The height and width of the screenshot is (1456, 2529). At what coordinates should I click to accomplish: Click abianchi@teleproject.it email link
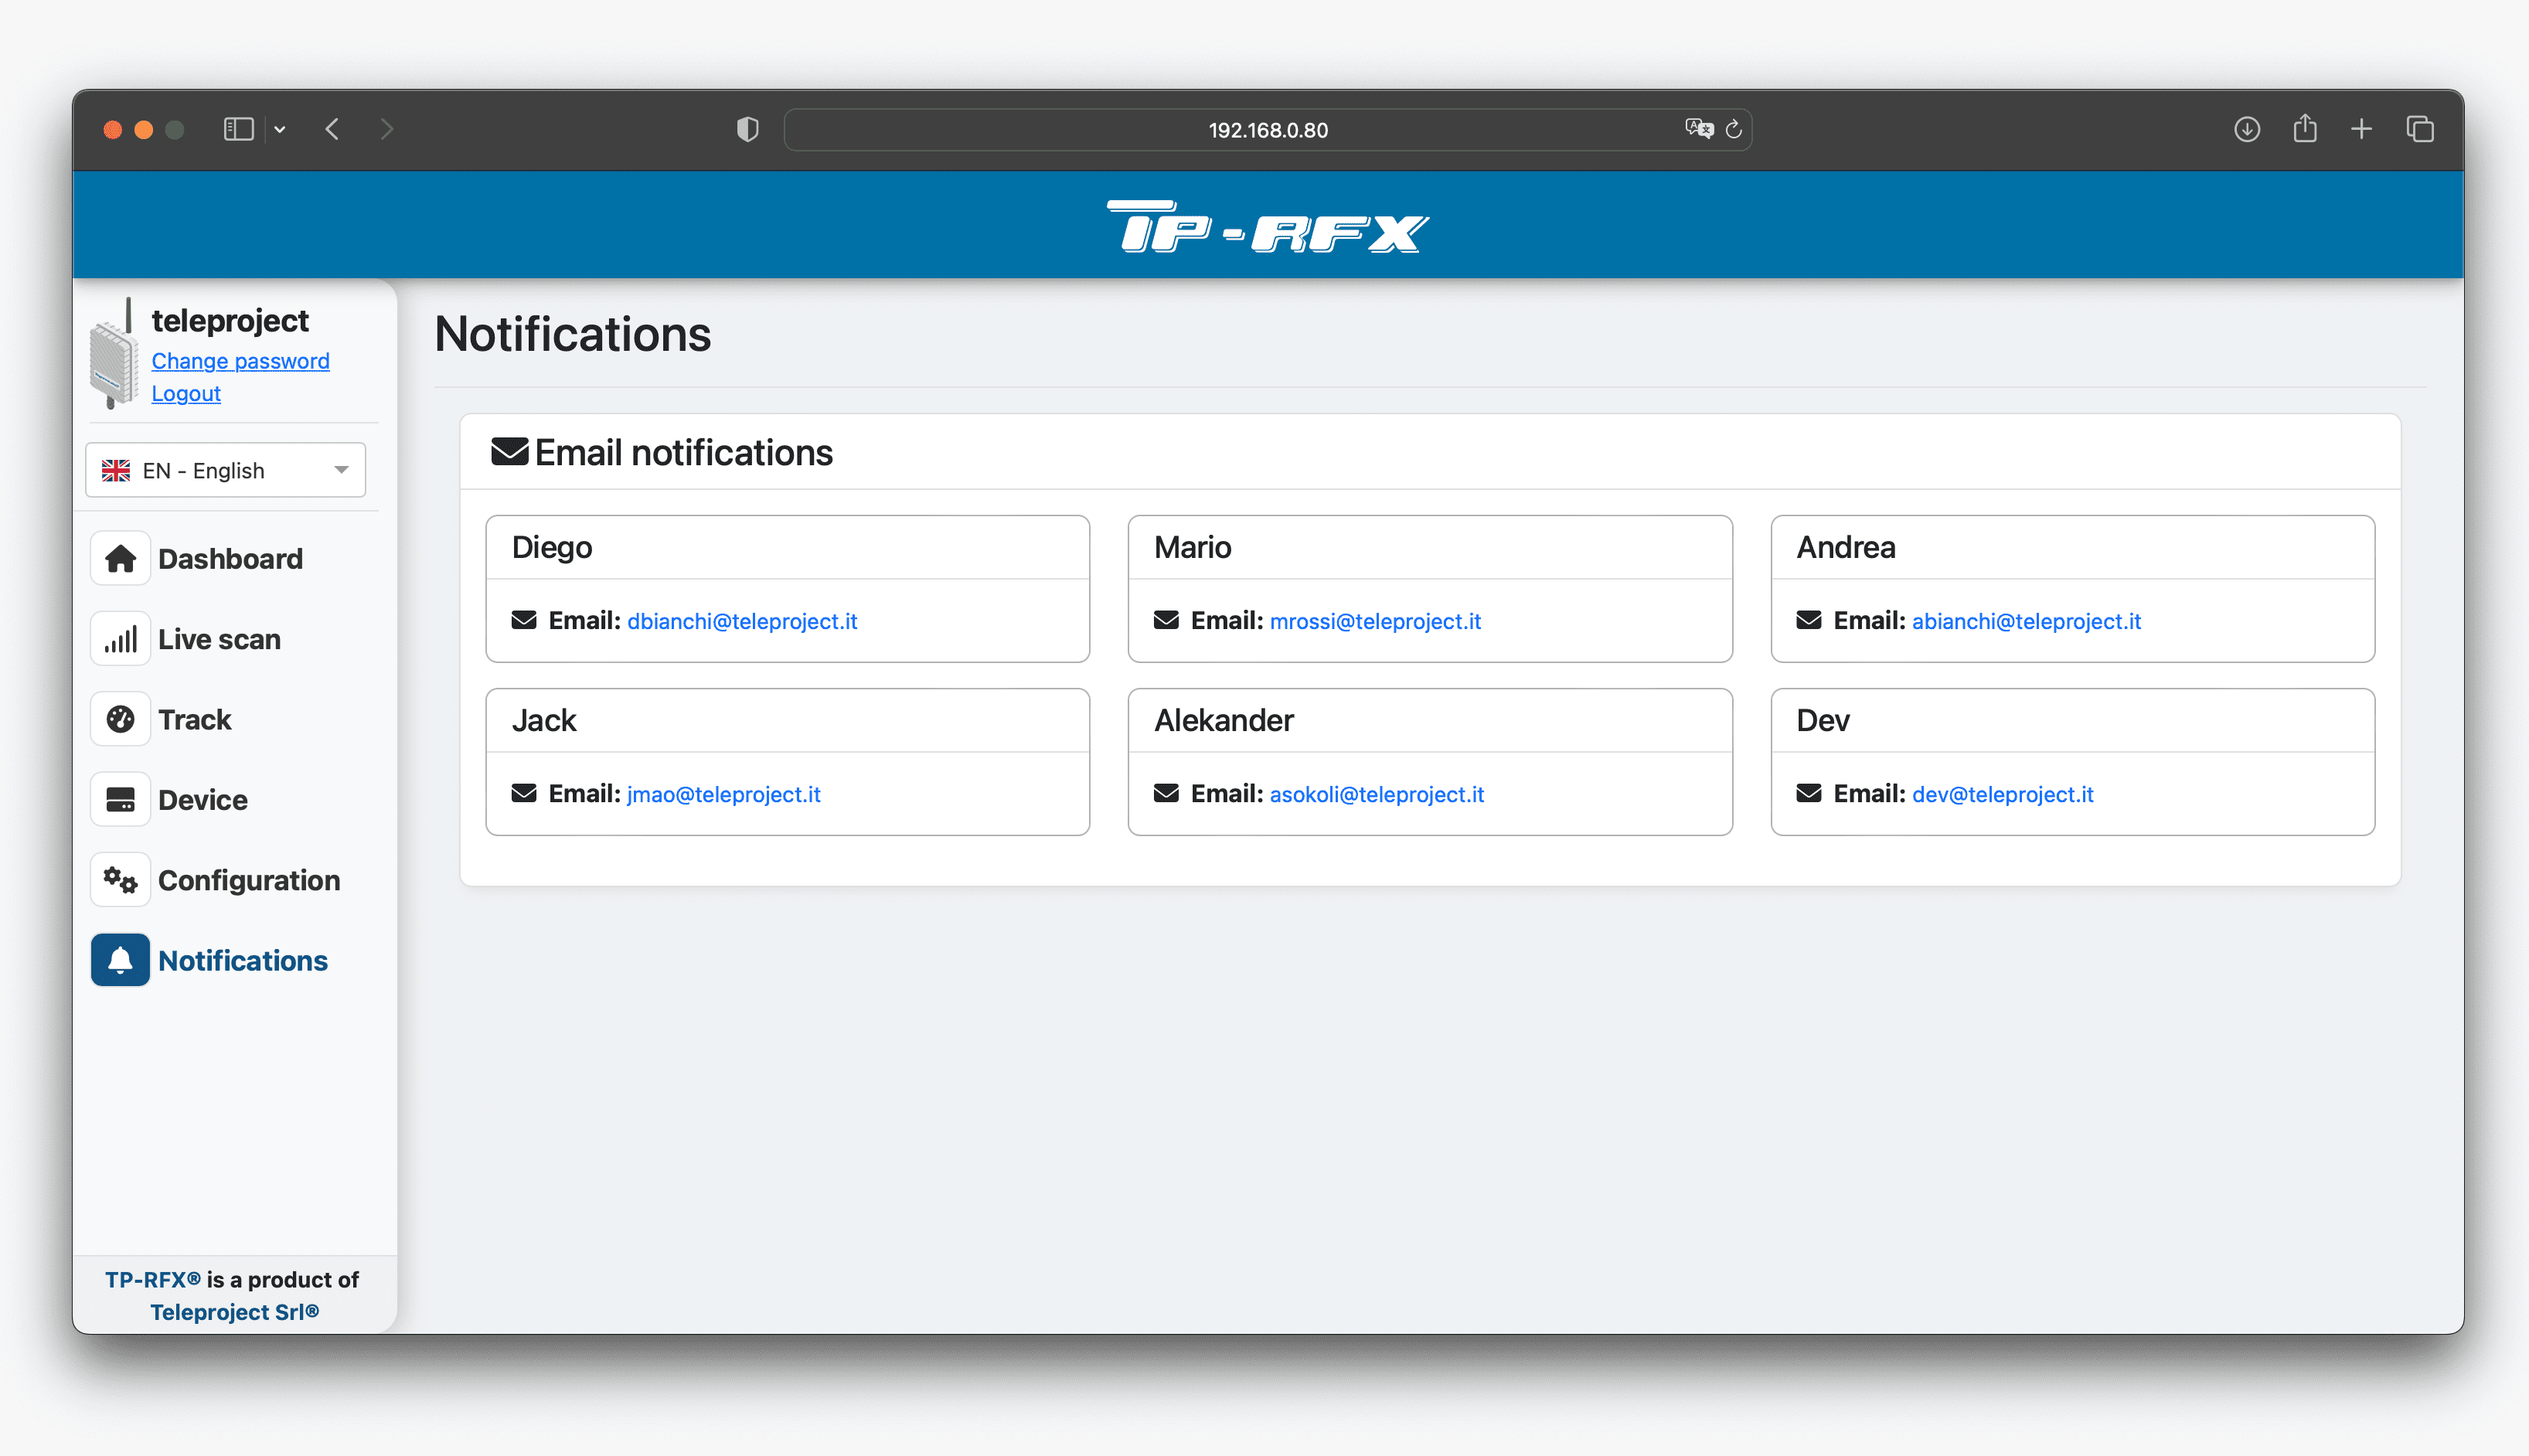[2026, 621]
